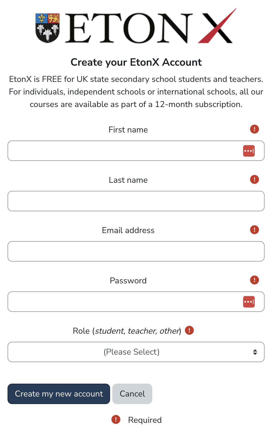Click the Email address required warning icon
Screen dimensions: 271x432
click(x=254, y=230)
